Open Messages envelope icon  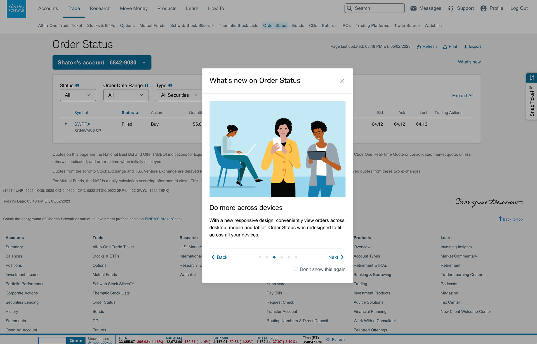point(413,8)
